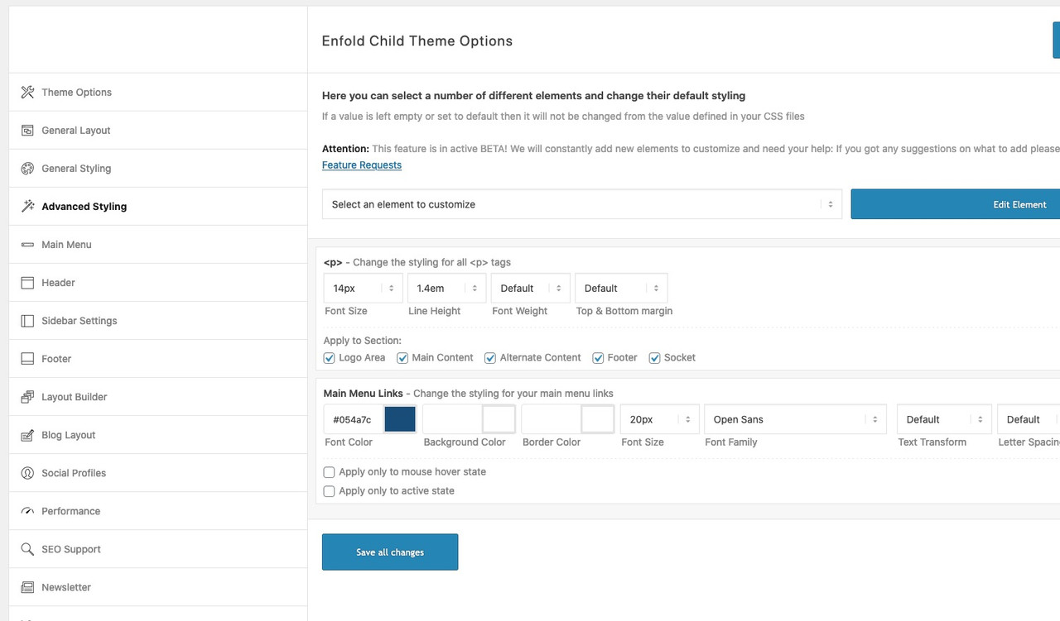This screenshot has width=1060, height=621.
Task: Click the Newsletter sidebar icon
Action: [27, 586]
